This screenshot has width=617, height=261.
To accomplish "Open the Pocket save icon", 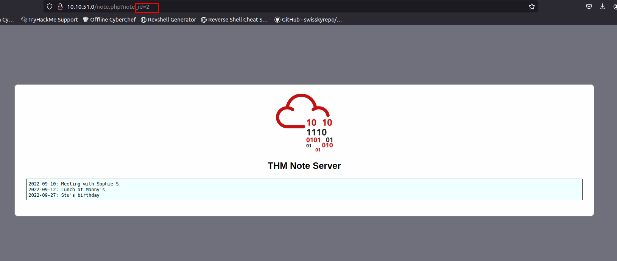I will click(x=589, y=6).
